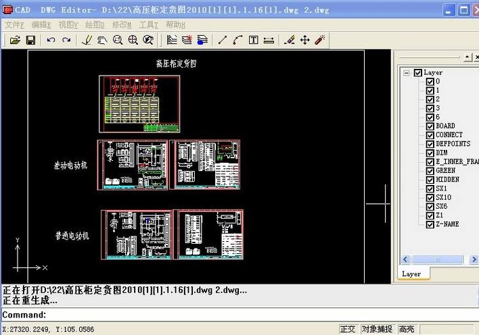Image resolution: width=479 pixels, height=335 pixels.
Task: Click the pencil redraw icon
Action: [87, 40]
